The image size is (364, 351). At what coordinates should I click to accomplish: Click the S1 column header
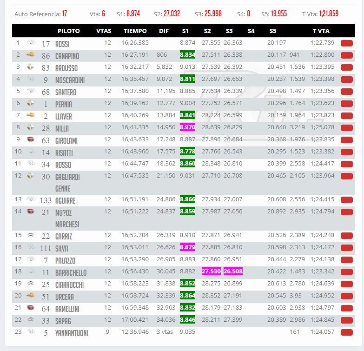(x=185, y=31)
